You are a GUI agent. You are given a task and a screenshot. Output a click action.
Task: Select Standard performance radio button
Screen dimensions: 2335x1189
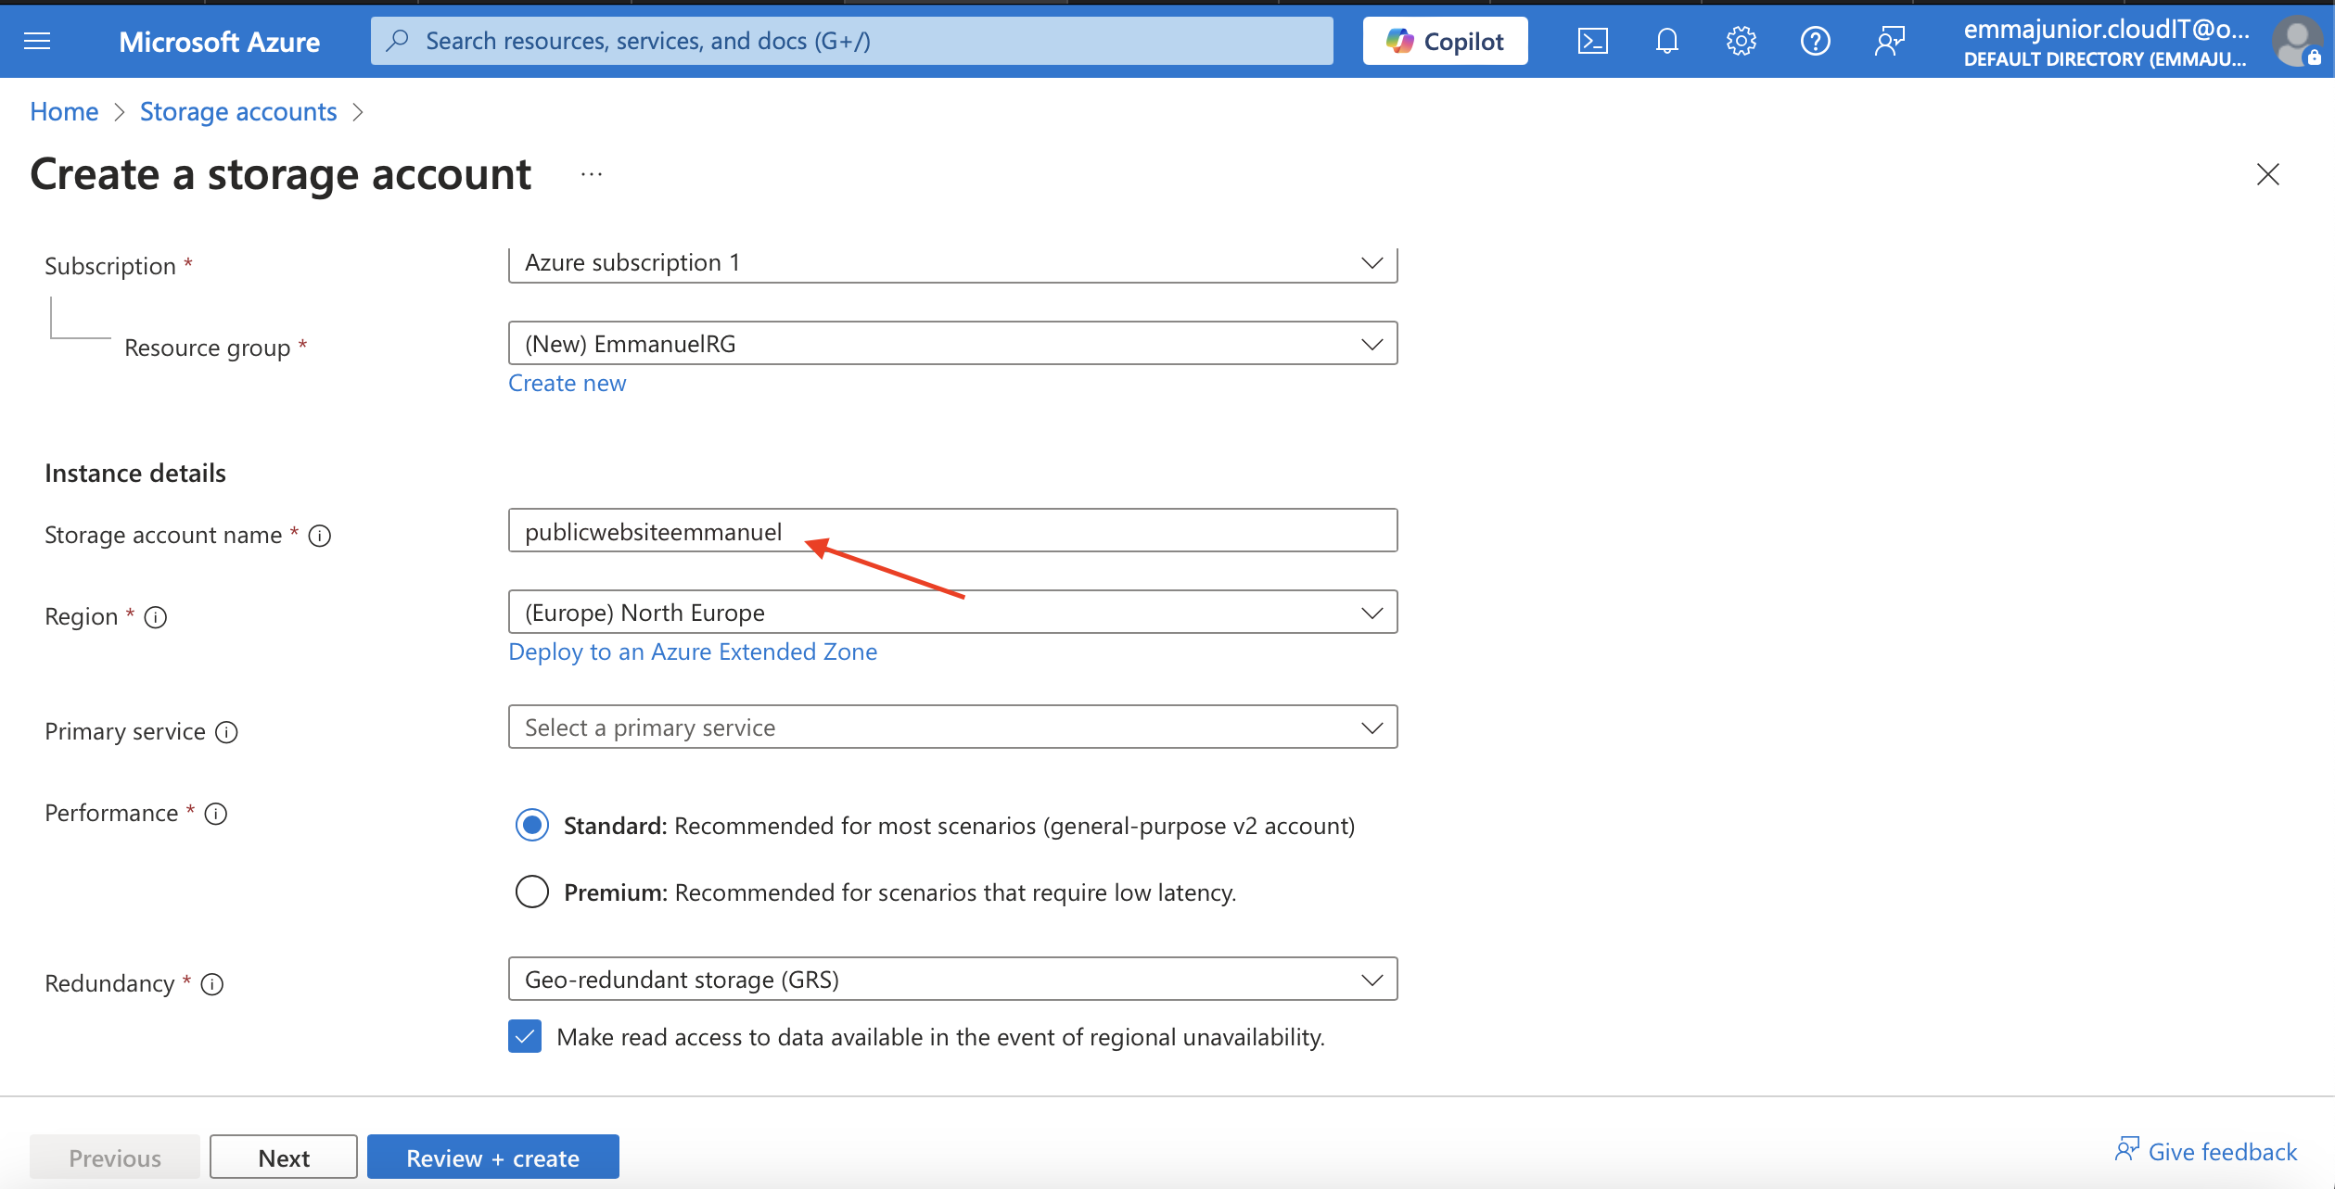coord(532,825)
